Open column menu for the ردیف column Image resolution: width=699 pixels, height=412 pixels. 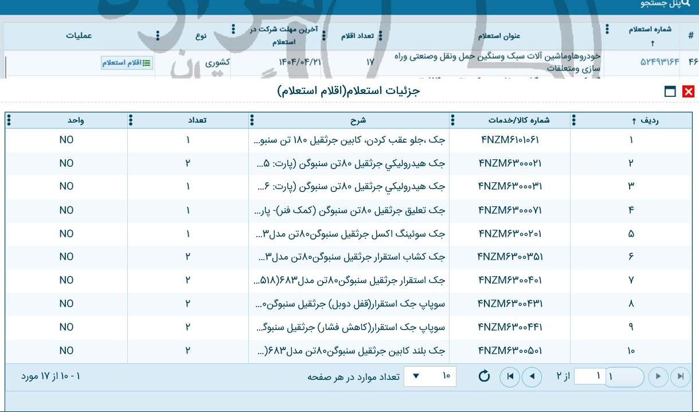(573, 120)
